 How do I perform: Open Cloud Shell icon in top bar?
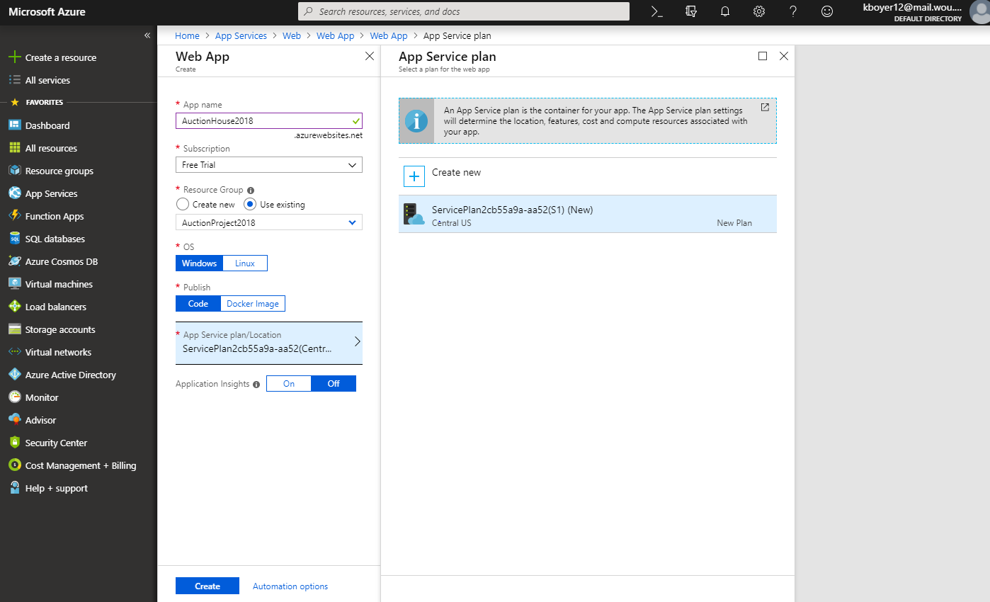coord(656,11)
